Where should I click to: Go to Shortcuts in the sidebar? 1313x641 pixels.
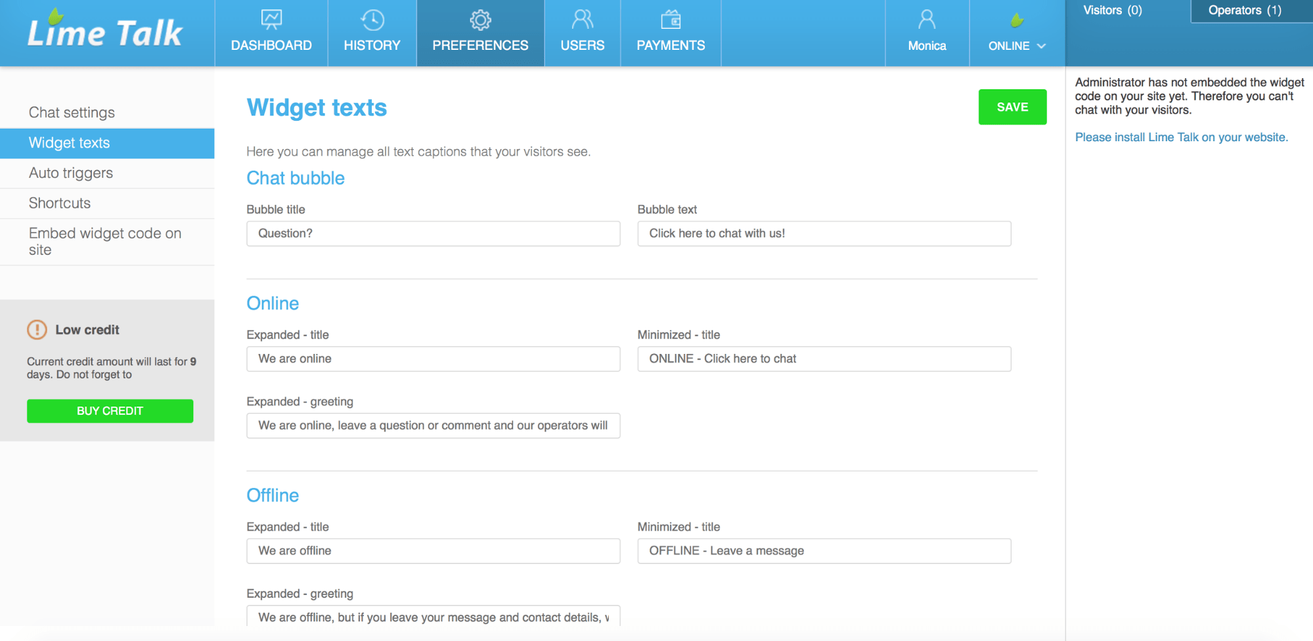(x=60, y=203)
